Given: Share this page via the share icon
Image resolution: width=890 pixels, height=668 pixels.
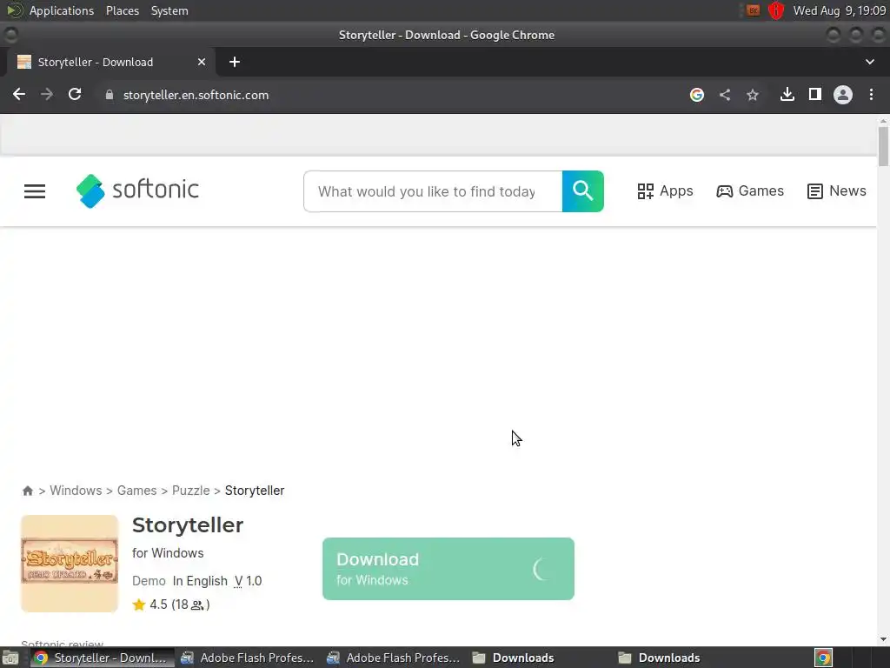Looking at the screenshot, I should pos(725,95).
